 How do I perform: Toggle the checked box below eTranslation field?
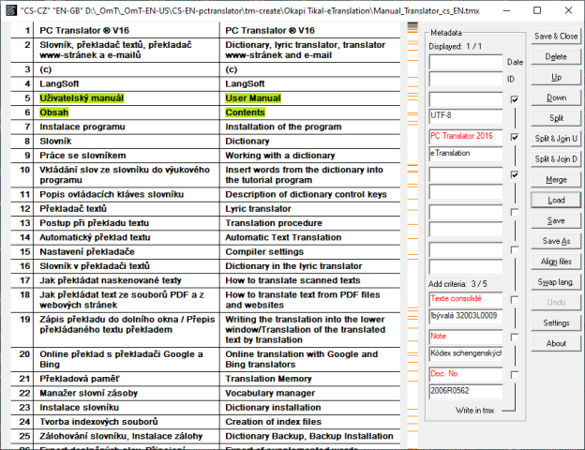coord(515,174)
